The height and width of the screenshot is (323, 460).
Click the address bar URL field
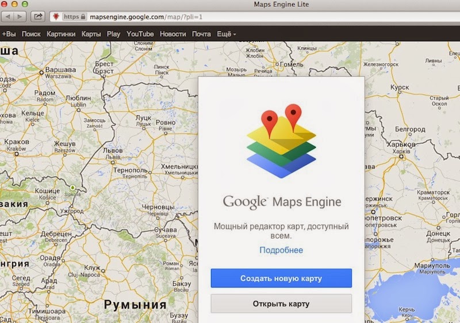[x=255, y=17]
